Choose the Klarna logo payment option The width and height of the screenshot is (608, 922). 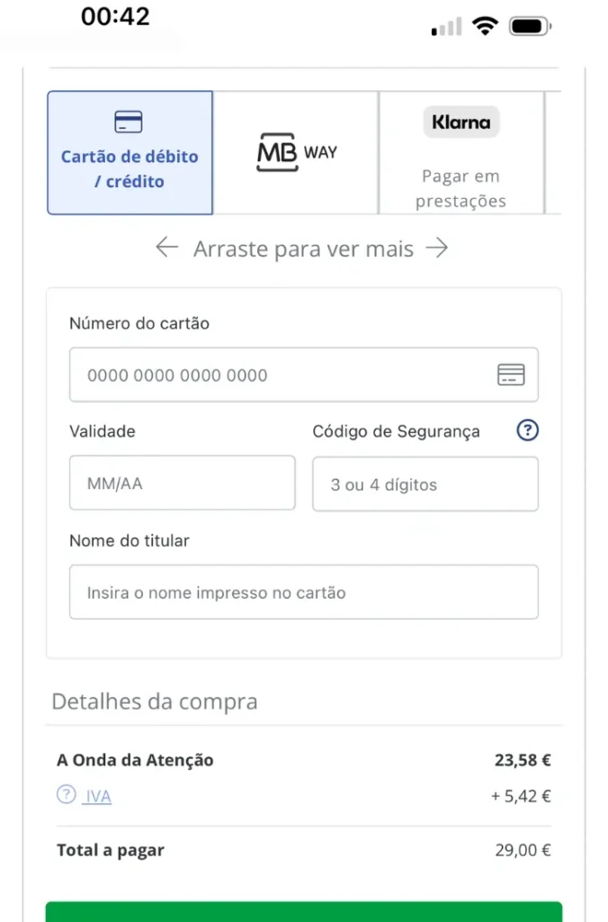460,122
